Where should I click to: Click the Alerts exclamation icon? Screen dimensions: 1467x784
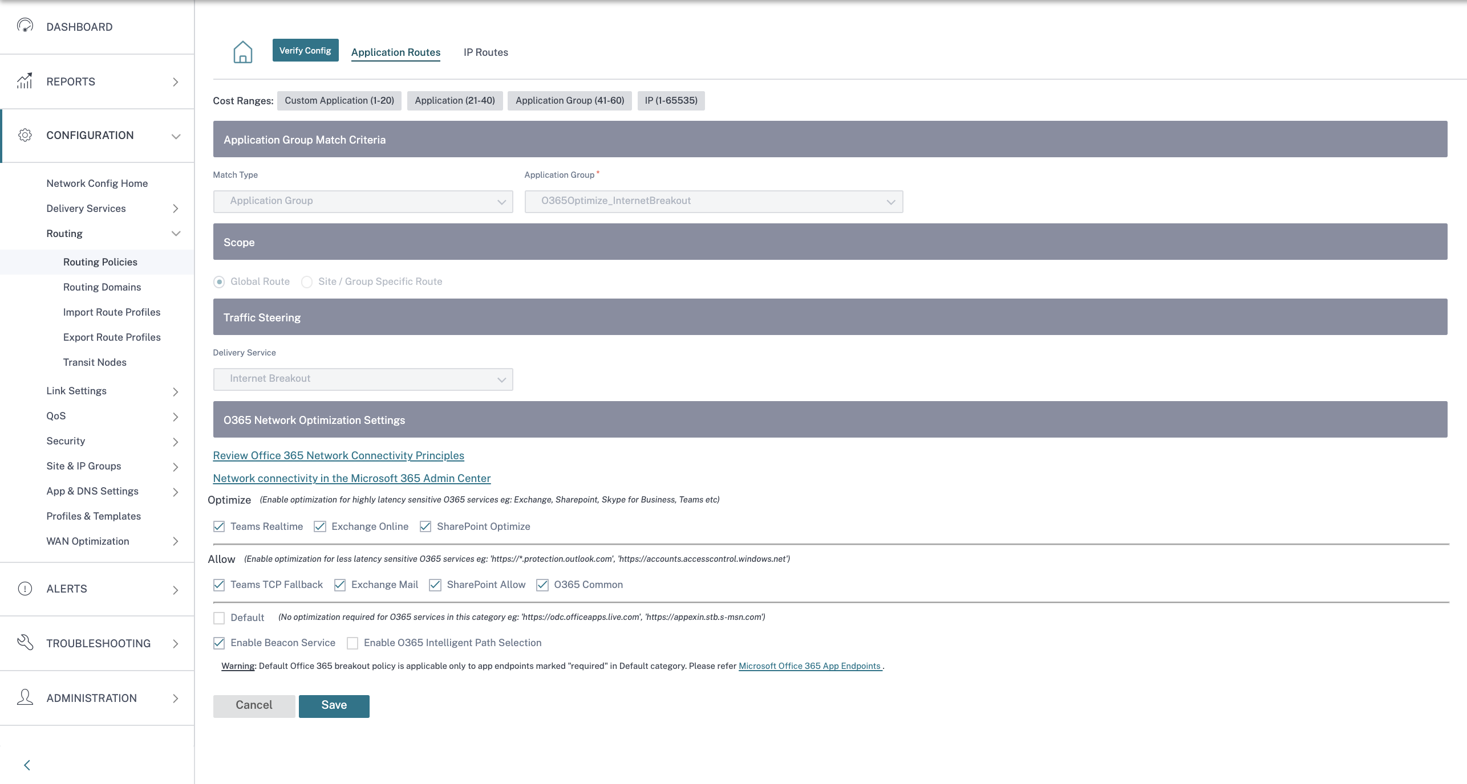[x=25, y=589]
